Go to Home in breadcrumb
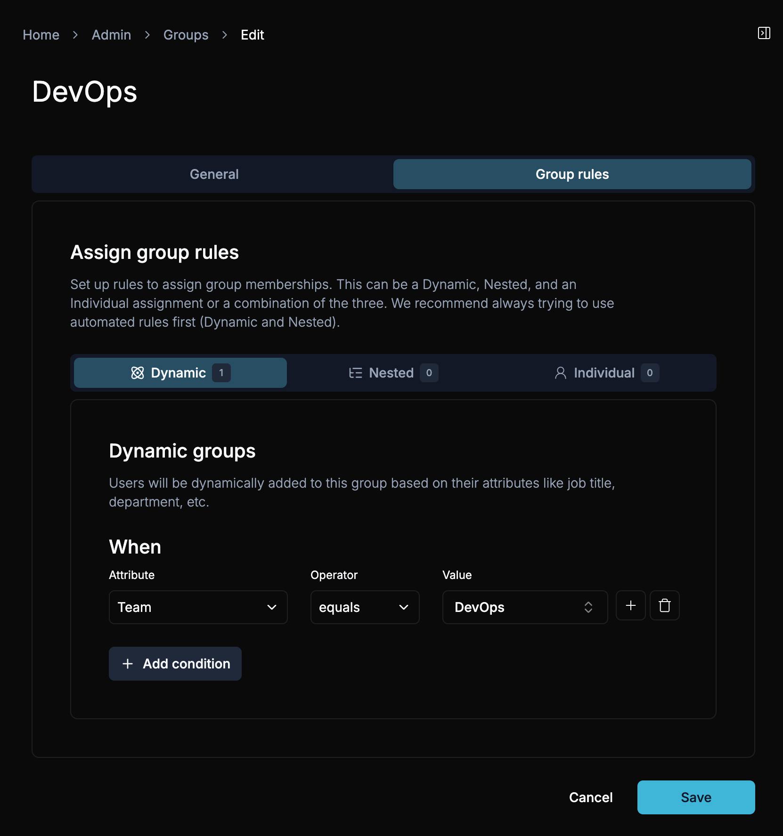This screenshot has height=836, width=783. (41, 35)
